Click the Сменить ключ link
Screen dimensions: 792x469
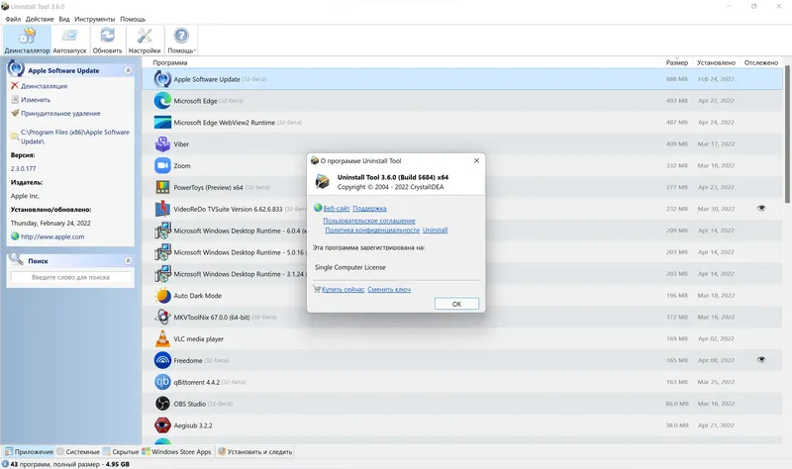(x=389, y=289)
